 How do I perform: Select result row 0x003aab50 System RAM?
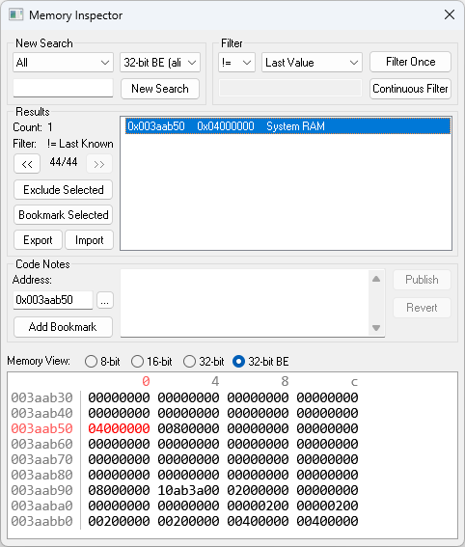click(x=287, y=126)
